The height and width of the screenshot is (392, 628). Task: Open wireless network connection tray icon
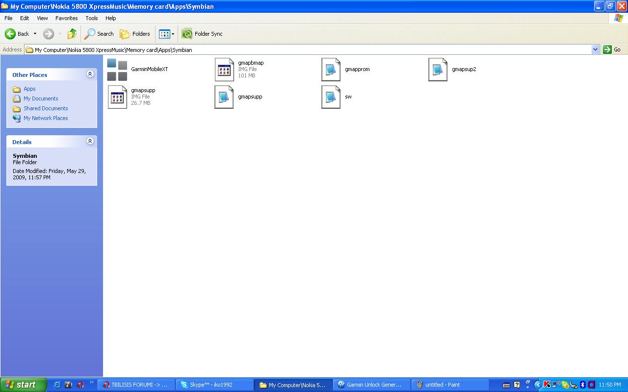pos(556,385)
